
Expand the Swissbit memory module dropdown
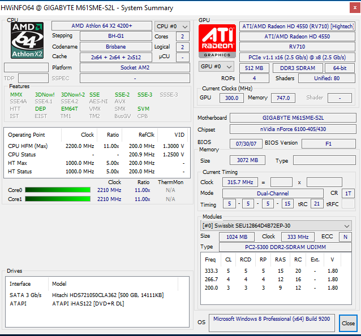click(x=276, y=226)
